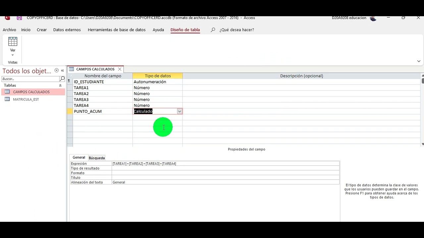Viewport: 424px width, 238px height.
Task: Click Alineación del texto General value
Action: pyautogui.click(x=226, y=182)
